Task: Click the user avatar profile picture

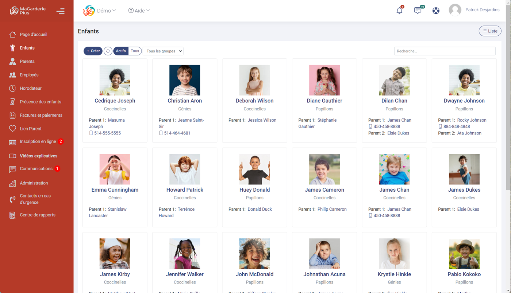Action: pos(455,10)
